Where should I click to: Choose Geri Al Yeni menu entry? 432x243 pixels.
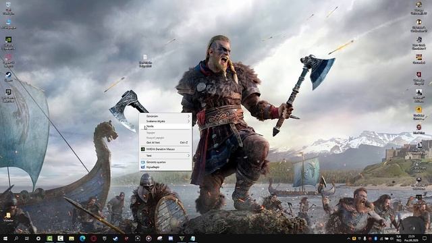pos(165,142)
